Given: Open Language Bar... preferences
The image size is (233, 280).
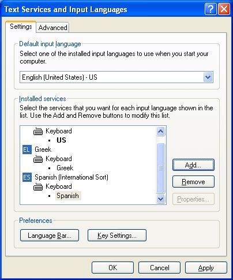Looking at the screenshot, I should click(50, 236).
